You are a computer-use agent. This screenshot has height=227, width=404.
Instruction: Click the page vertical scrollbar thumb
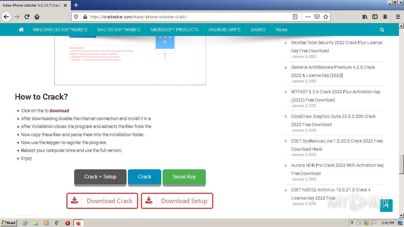coord(401,164)
